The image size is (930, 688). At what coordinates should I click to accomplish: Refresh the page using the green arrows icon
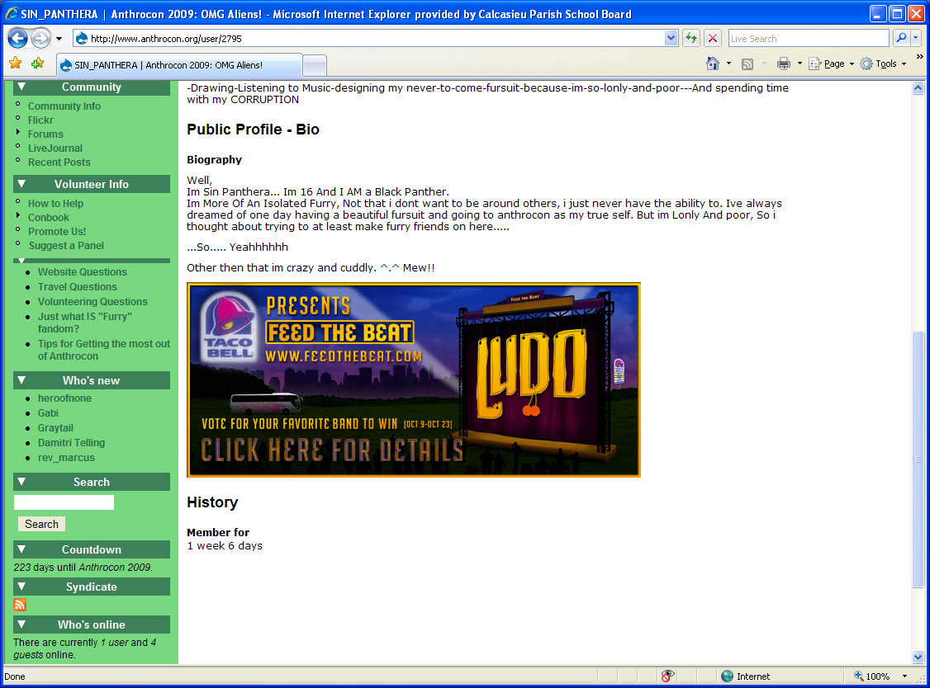coord(691,39)
